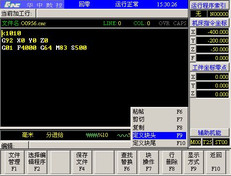Click the M00 status box
This screenshot has height=176, width=231.
tap(196, 142)
